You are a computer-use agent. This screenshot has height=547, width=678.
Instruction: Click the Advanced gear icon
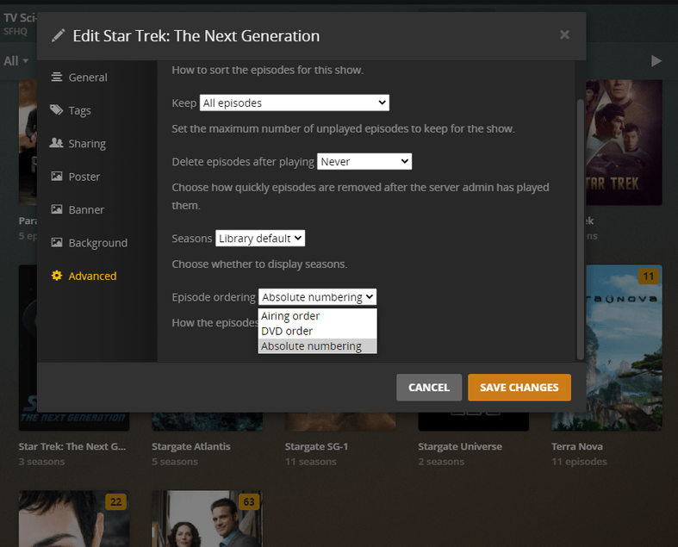57,276
